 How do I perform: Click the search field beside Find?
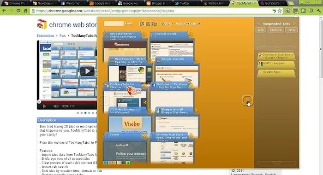pos(114,23)
